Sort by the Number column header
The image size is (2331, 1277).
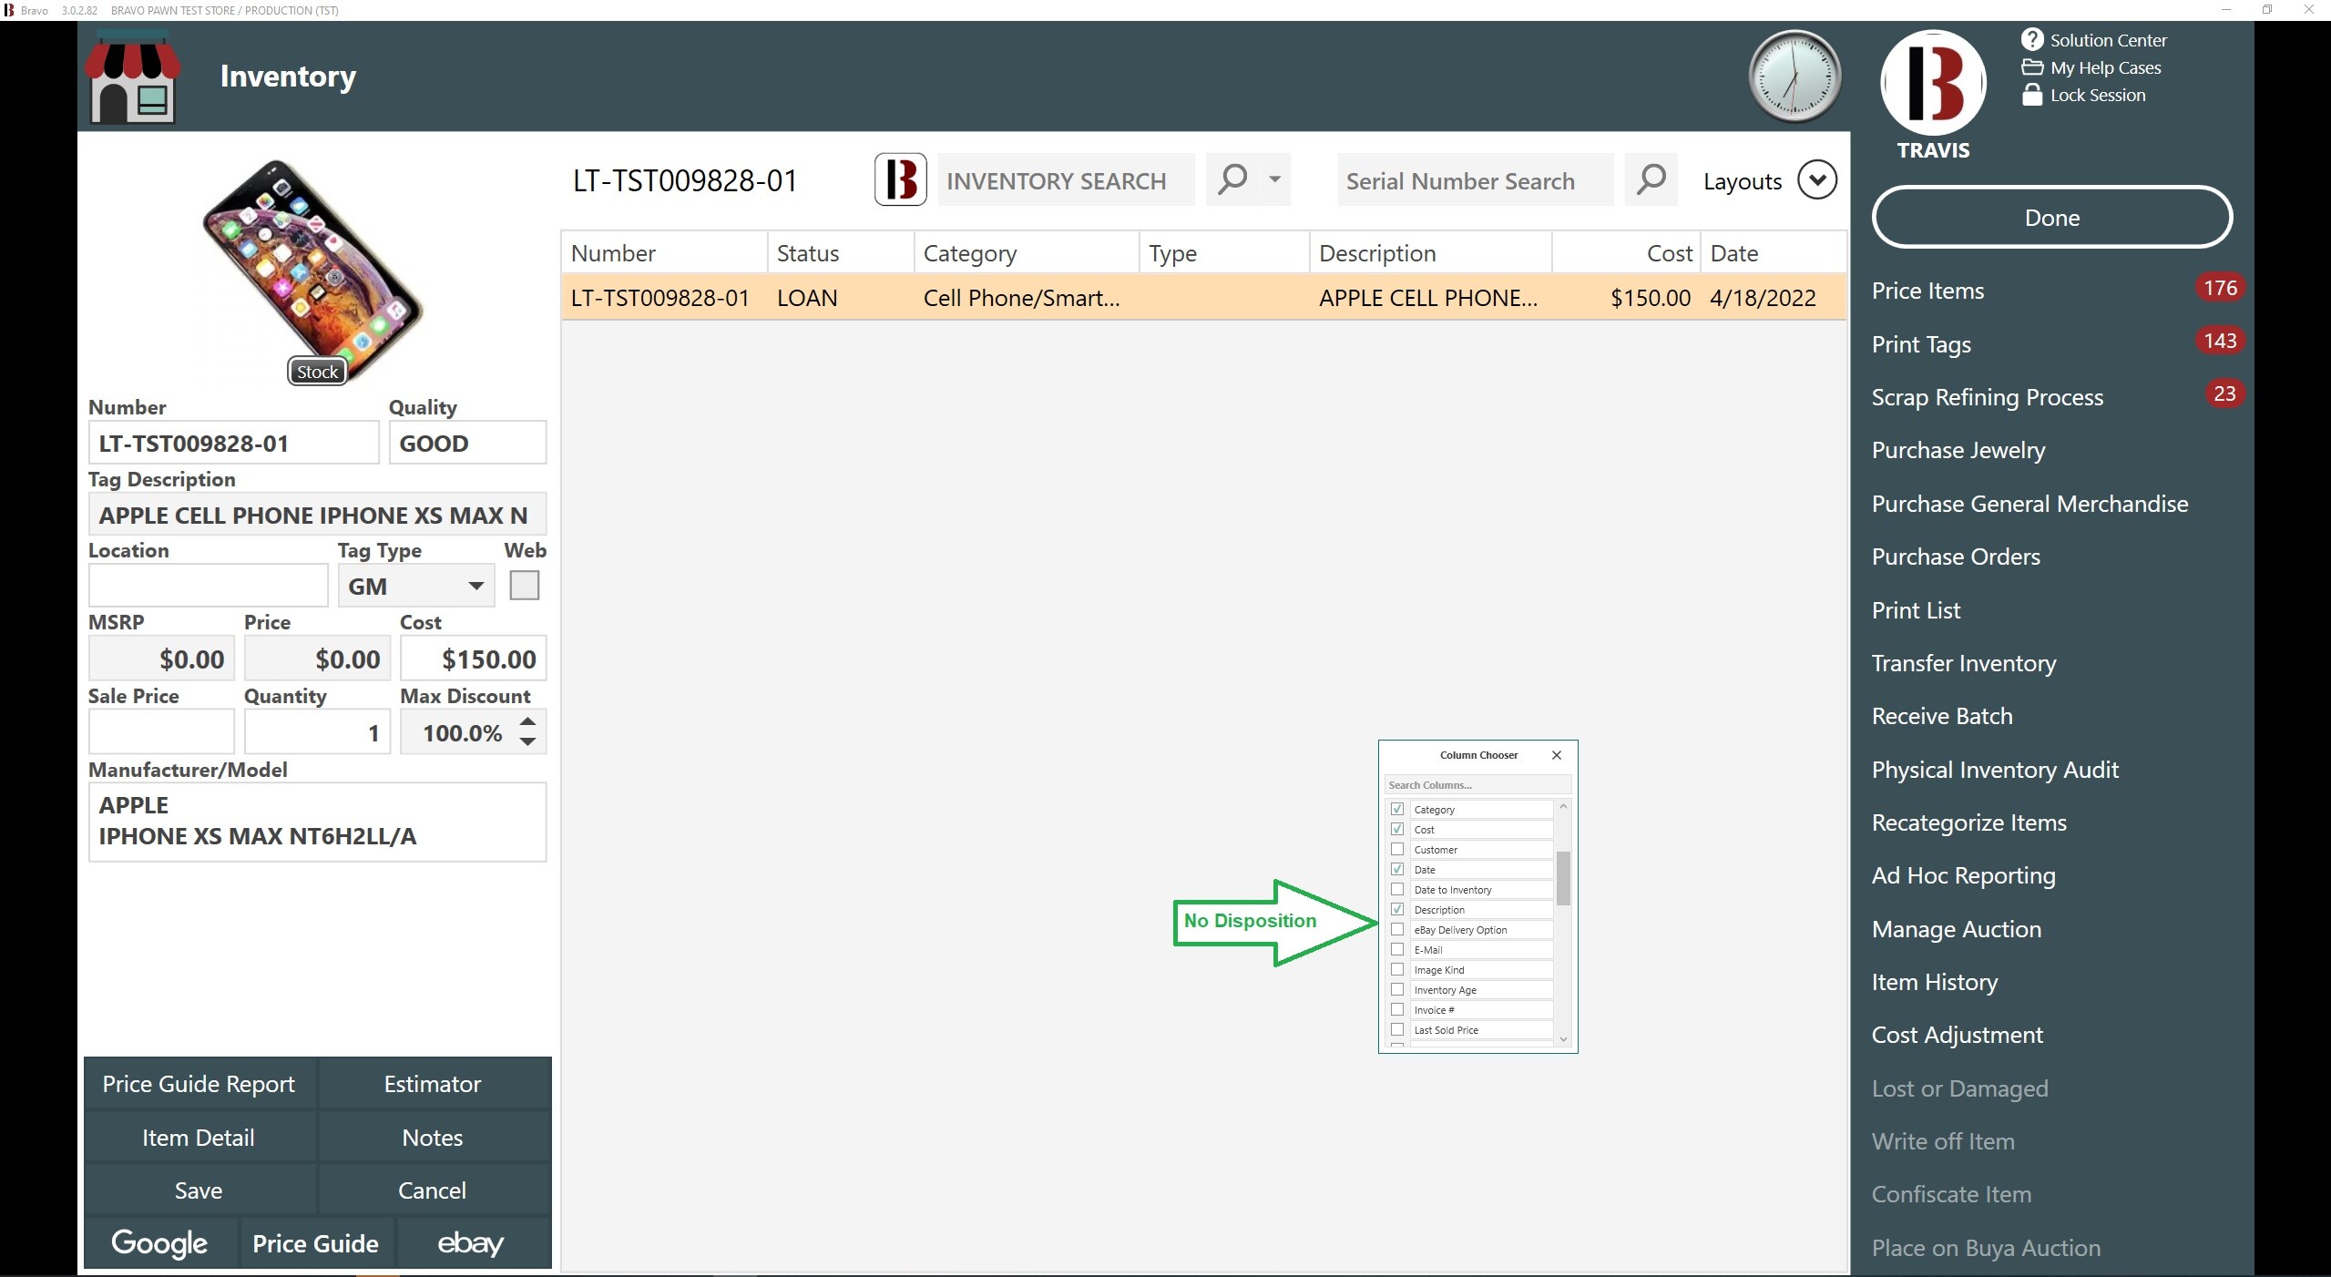click(x=664, y=253)
